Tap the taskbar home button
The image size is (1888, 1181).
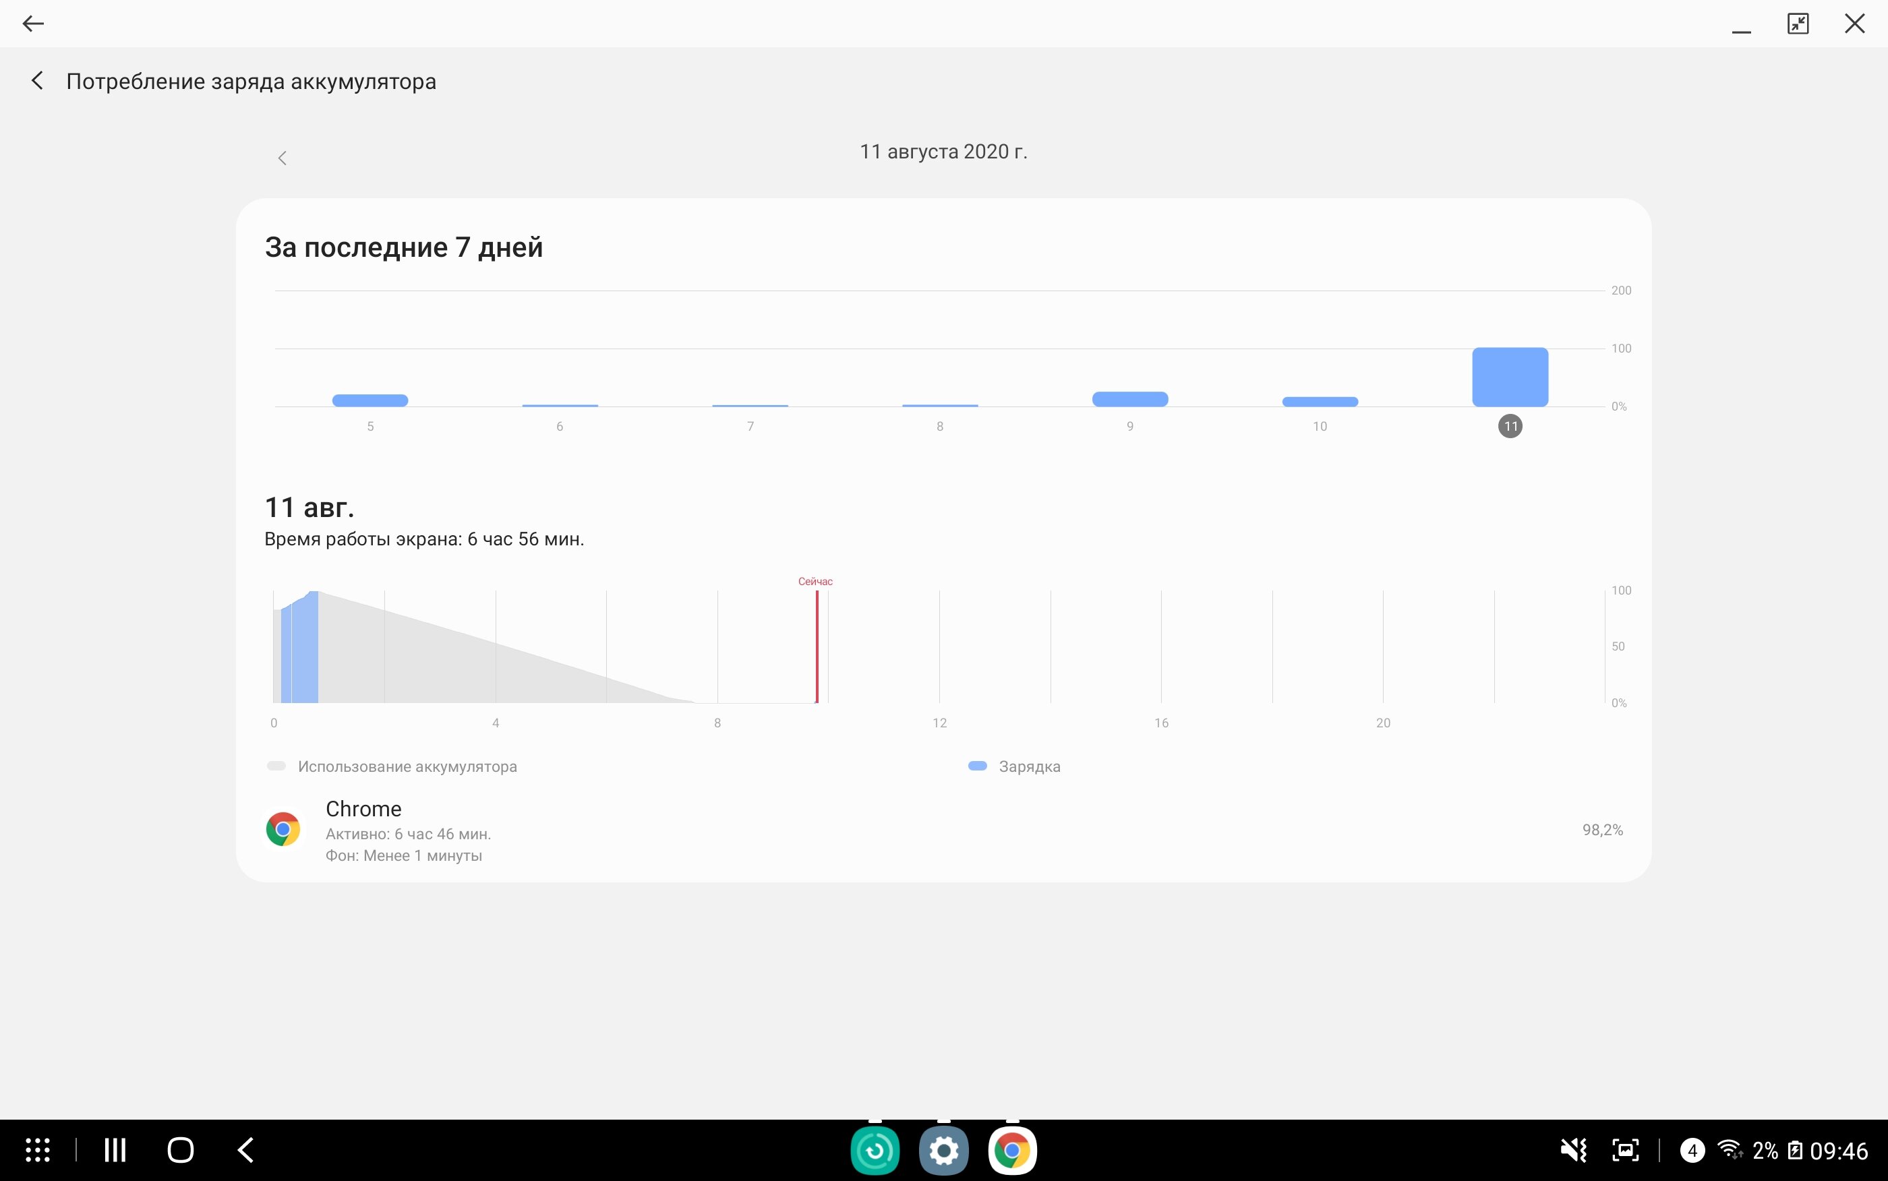click(181, 1150)
